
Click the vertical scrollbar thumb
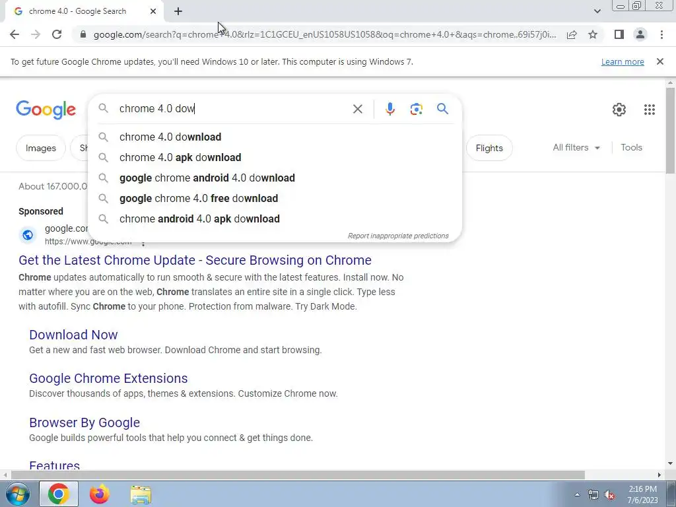point(670,131)
